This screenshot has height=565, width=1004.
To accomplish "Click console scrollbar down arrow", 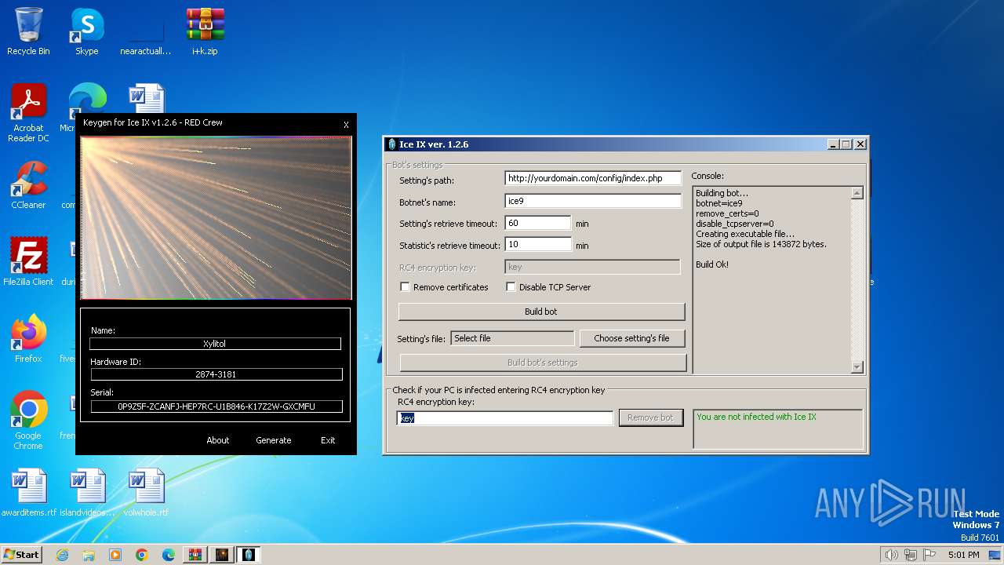I will 857,366.
